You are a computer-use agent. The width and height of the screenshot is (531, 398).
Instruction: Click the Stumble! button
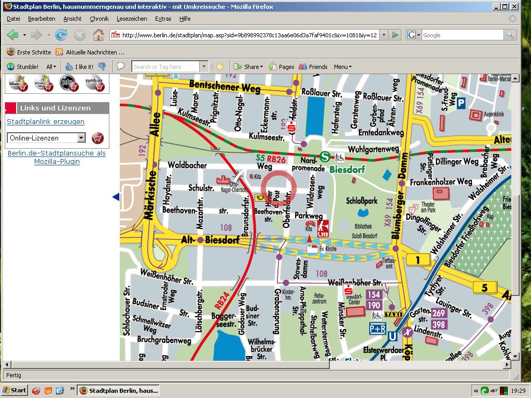click(23, 66)
